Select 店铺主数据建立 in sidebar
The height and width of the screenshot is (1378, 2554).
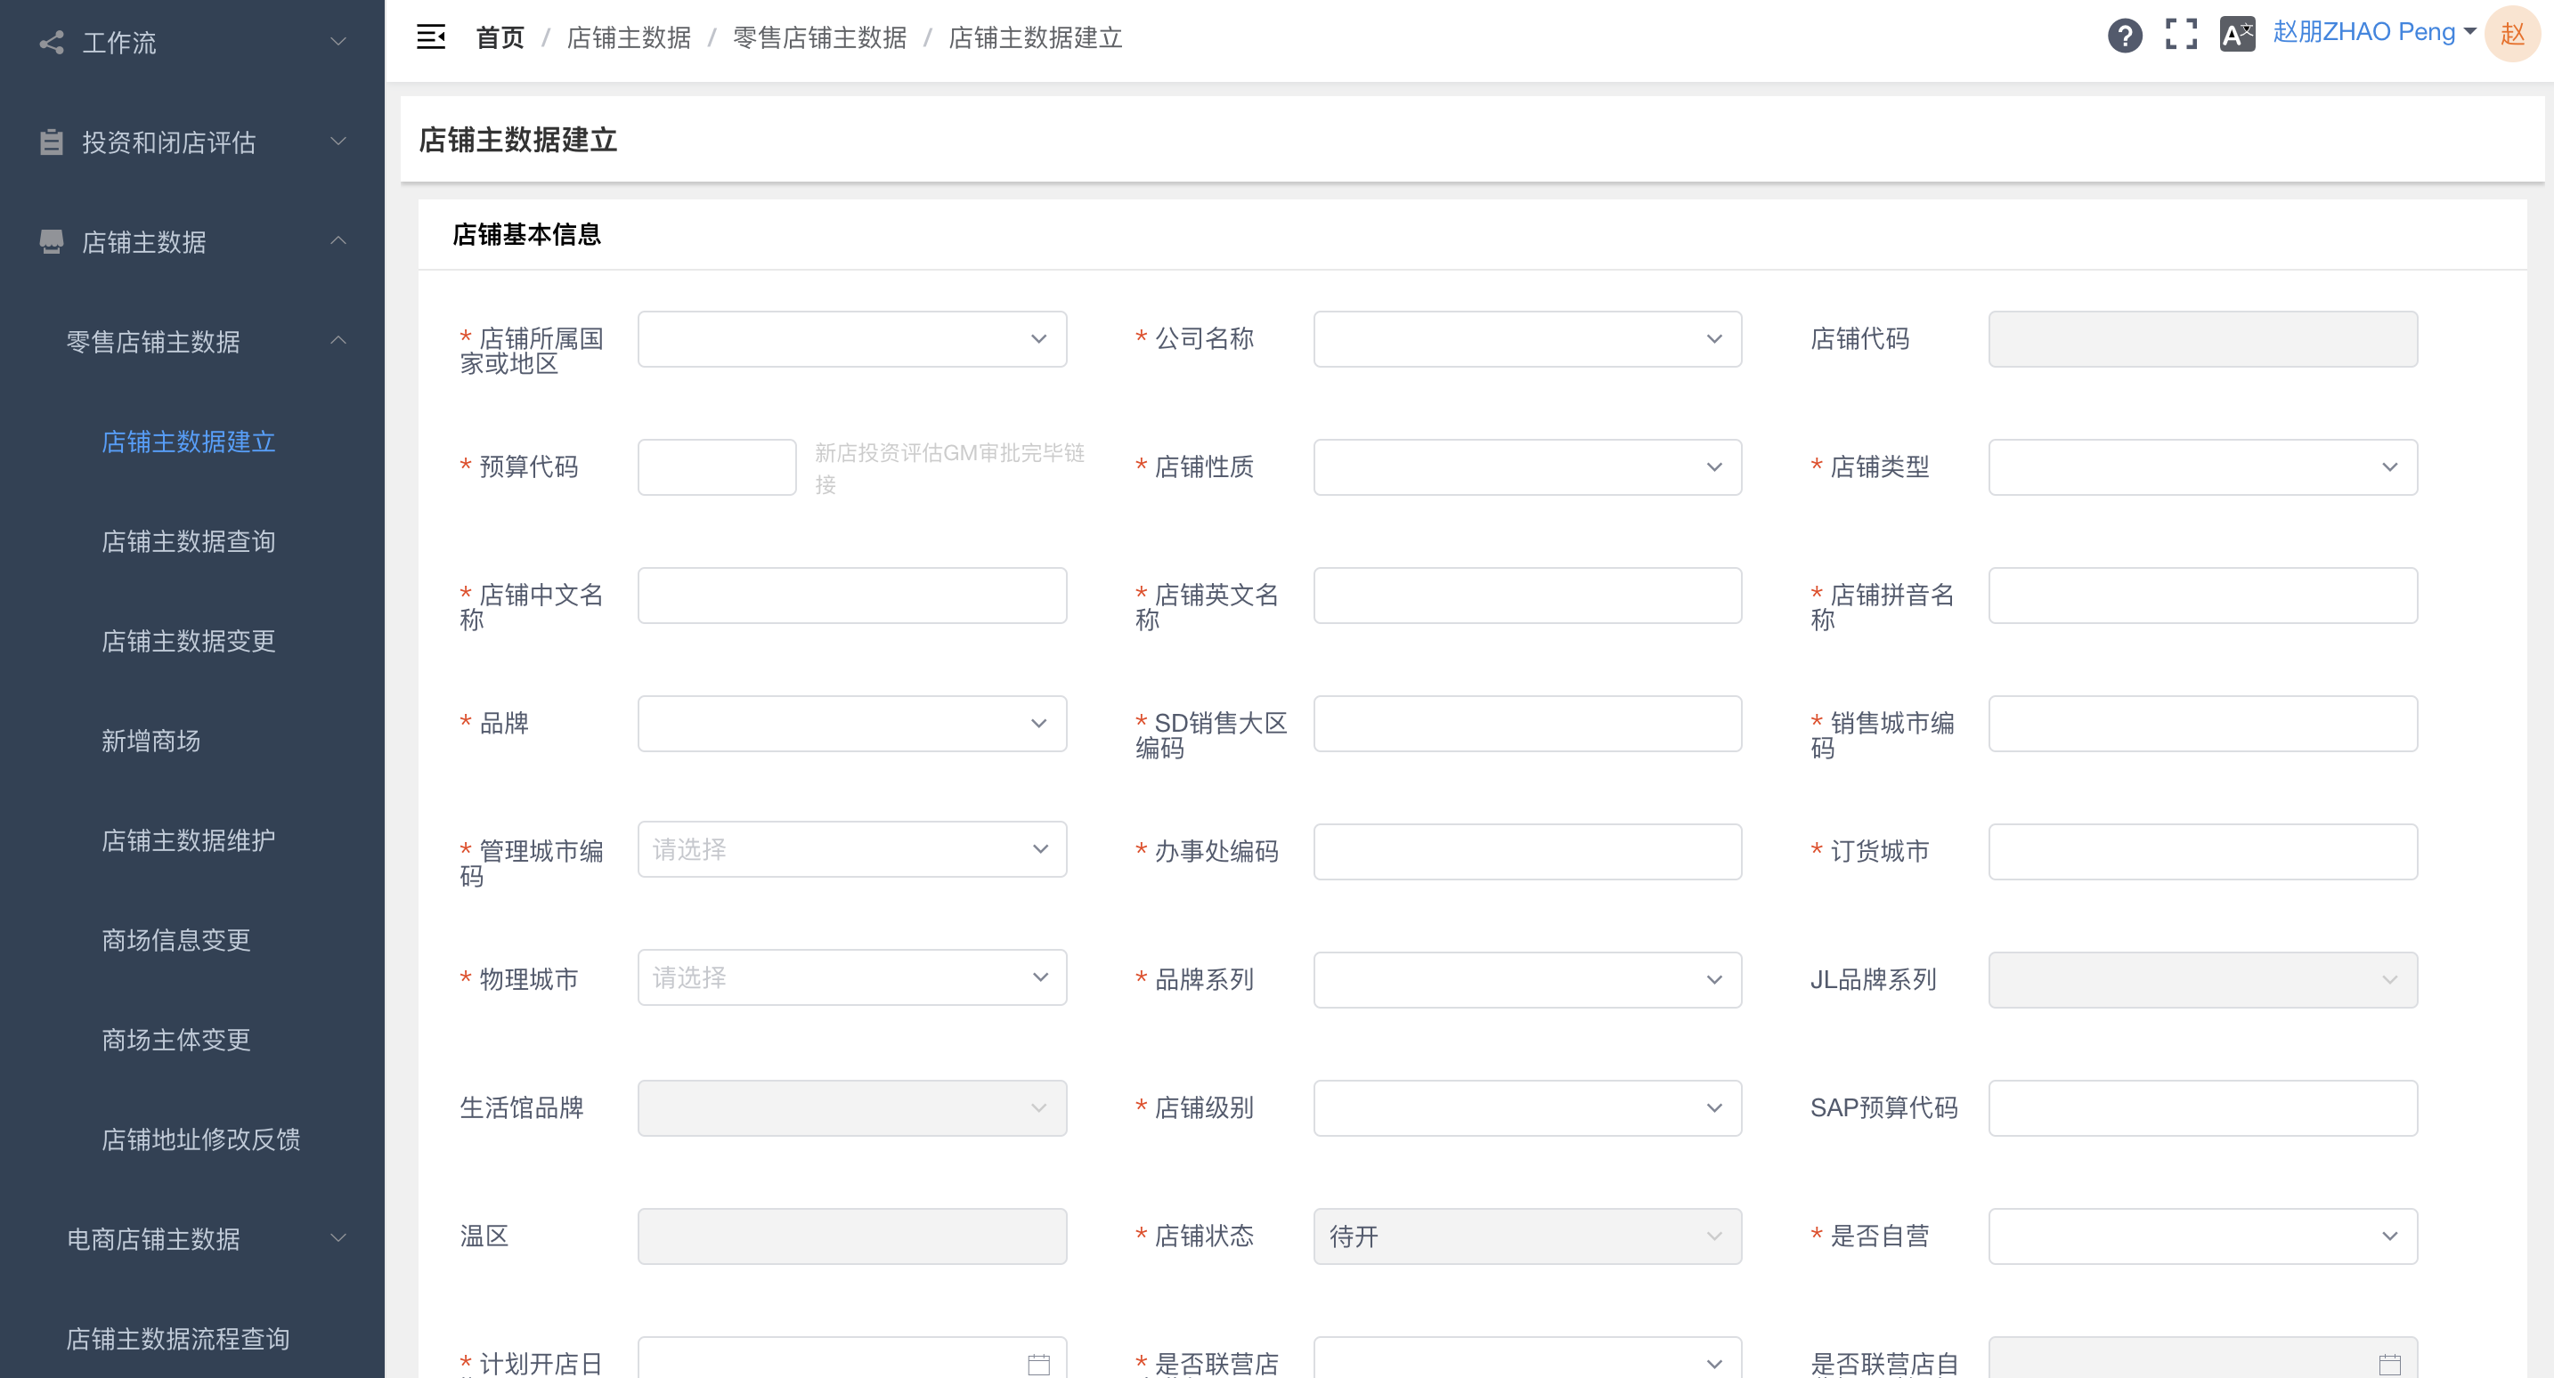[189, 442]
